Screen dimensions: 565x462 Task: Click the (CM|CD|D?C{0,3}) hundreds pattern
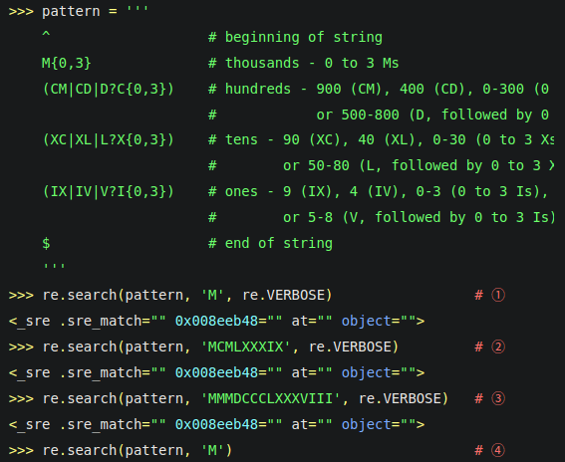click(x=108, y=90)
